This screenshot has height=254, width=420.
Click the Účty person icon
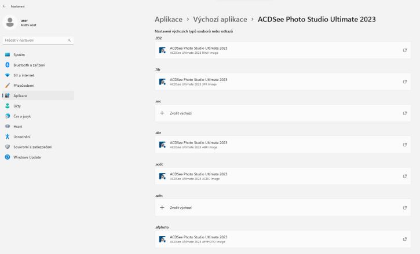point(8,106)
